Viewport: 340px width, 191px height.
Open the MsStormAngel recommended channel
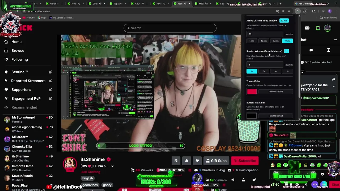click(x=28, y=119)
